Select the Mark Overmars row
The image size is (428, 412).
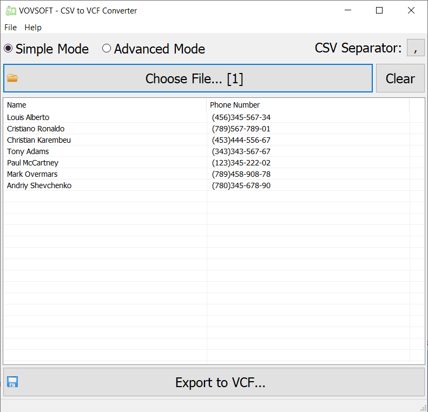pyautogui.click(x=32, y=174)
